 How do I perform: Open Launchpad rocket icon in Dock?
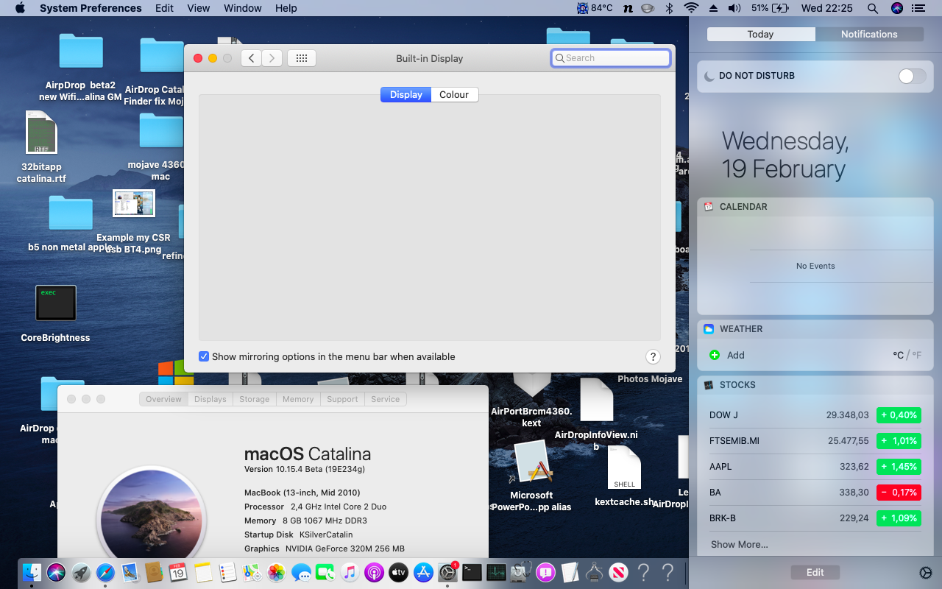(81, 572)
